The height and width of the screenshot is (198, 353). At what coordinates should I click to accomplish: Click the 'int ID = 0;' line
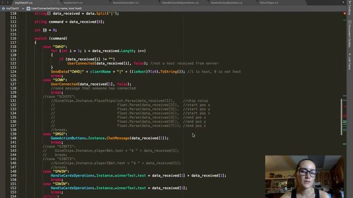pos(45,30)
